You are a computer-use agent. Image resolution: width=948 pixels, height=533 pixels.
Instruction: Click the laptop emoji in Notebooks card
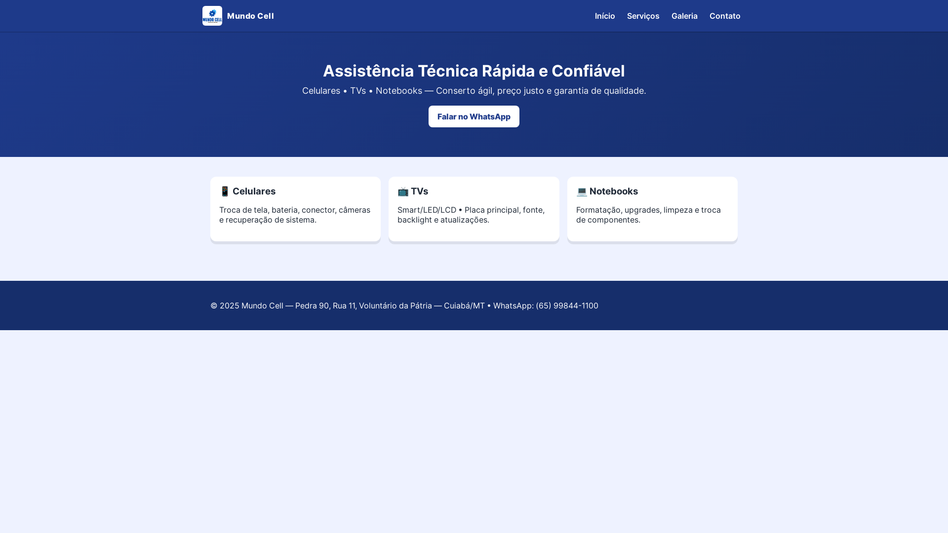click(x=582, y=191)
